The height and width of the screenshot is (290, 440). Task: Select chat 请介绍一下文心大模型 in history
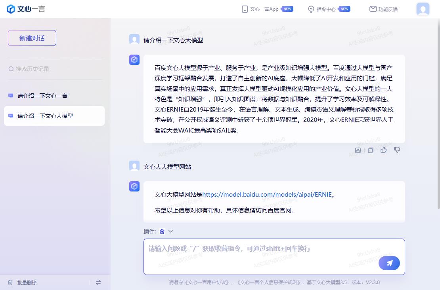pos(54,116)
